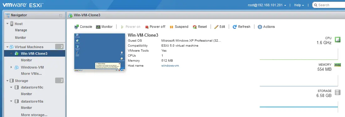345x117 pixels.
Task: Minimize the Navigator panel with its square icon
Action: (x=61, y=15)
